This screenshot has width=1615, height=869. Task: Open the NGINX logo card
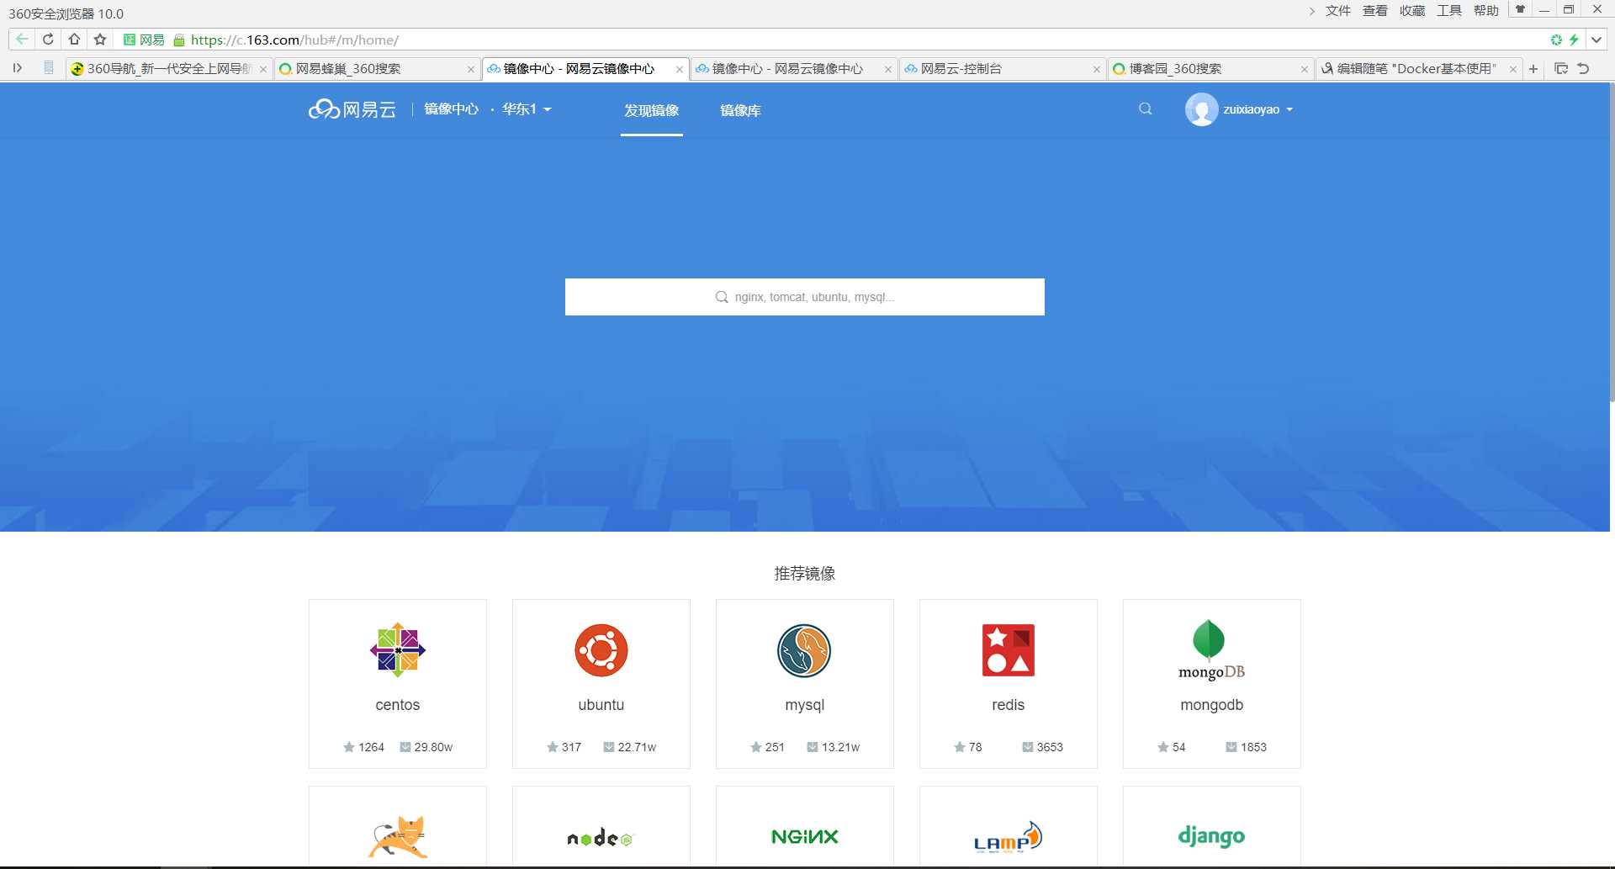pos(804,836)
